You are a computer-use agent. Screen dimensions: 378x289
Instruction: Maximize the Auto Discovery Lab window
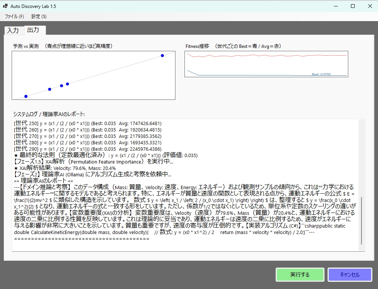tap(353, 6)
